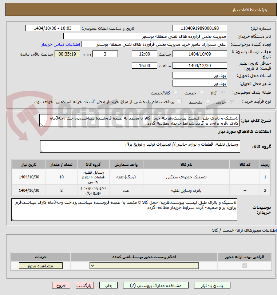Click the ایجاد کننده درخواست field
The height and width of the screenshot is (295, 277).
tap(154, 44)
